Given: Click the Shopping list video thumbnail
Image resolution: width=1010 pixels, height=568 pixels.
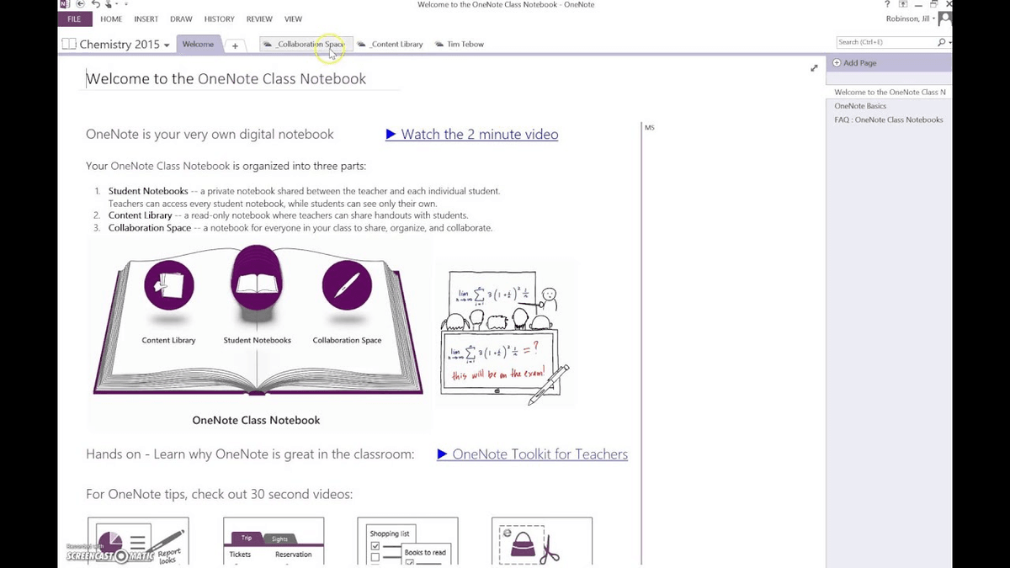Looking at the screenshot, I should tap(408, 541).
